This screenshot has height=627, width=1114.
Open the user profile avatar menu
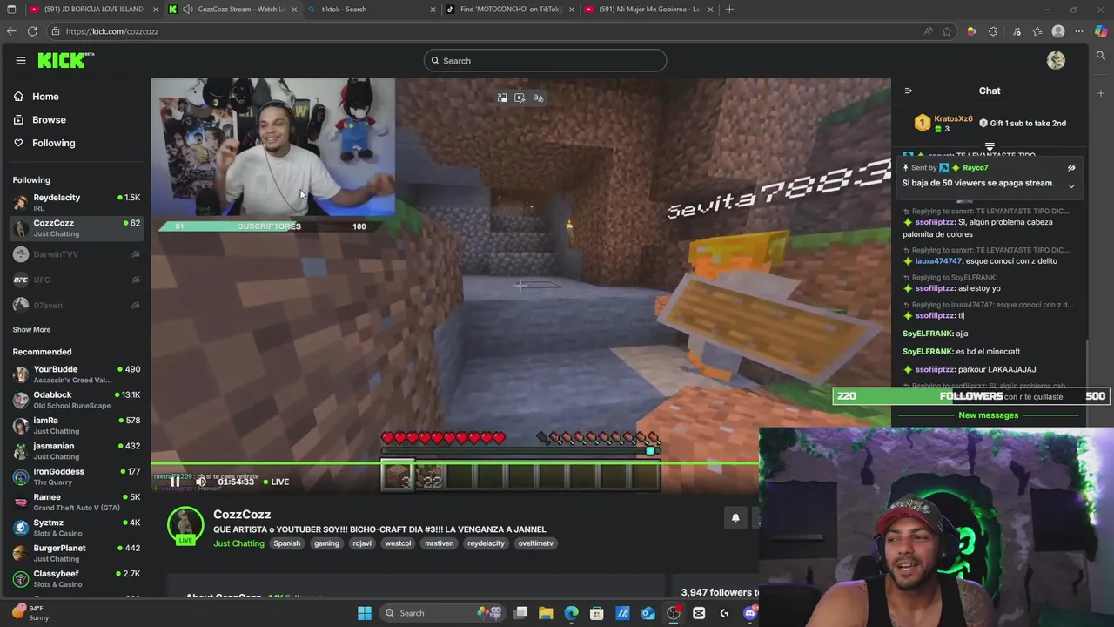pos(1056,60)
